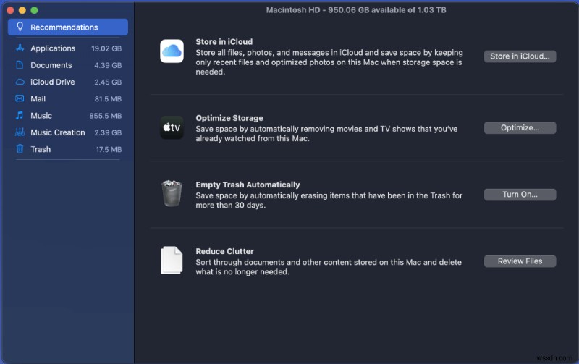Screen dimensions: 579x364
Task: Click the Empty Trash Automatically heading
Action: point(248,185)
